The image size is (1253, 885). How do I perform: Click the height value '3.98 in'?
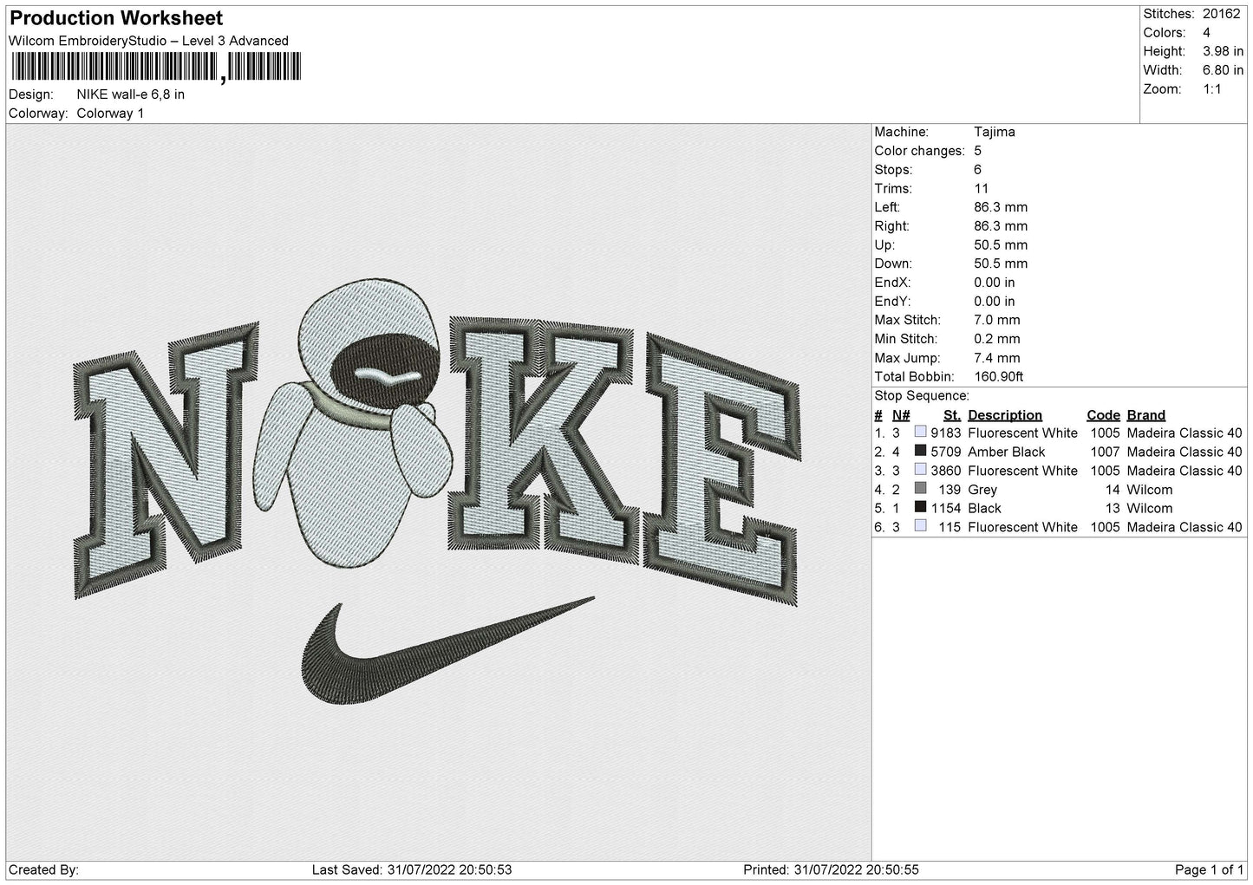pos(1223,51)
